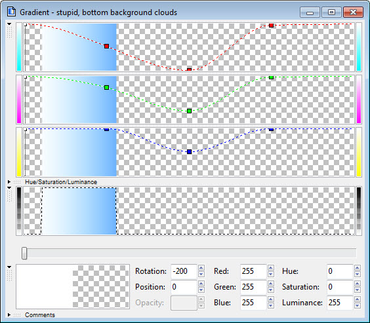Select the blue channel's lowest curve node
This screenshot has height=323, width=370.
tap(189, 152)
